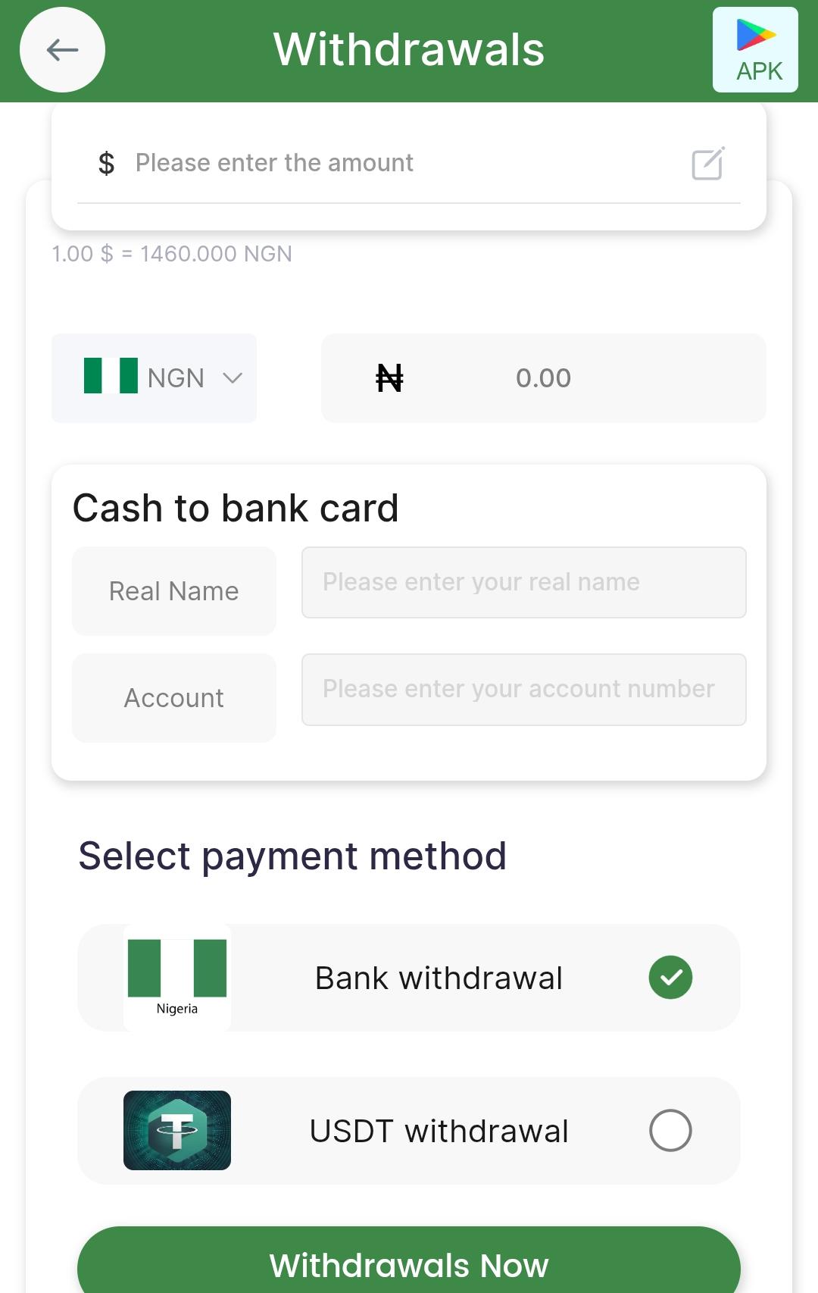Select the Bank withdrawal radio button
Image resolution: width=818 pixels, height=1293 pixels.
click(x=670, y=978)
